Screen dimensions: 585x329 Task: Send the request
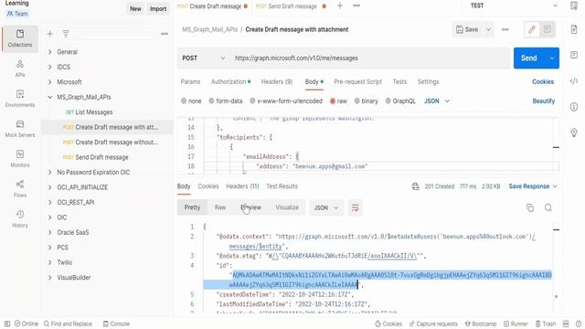(x=529, y=58)
